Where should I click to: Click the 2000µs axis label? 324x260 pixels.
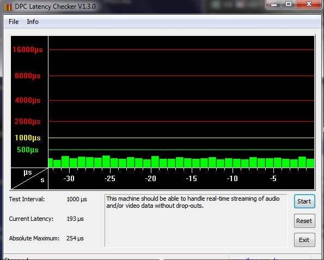(x=28, y=121)
